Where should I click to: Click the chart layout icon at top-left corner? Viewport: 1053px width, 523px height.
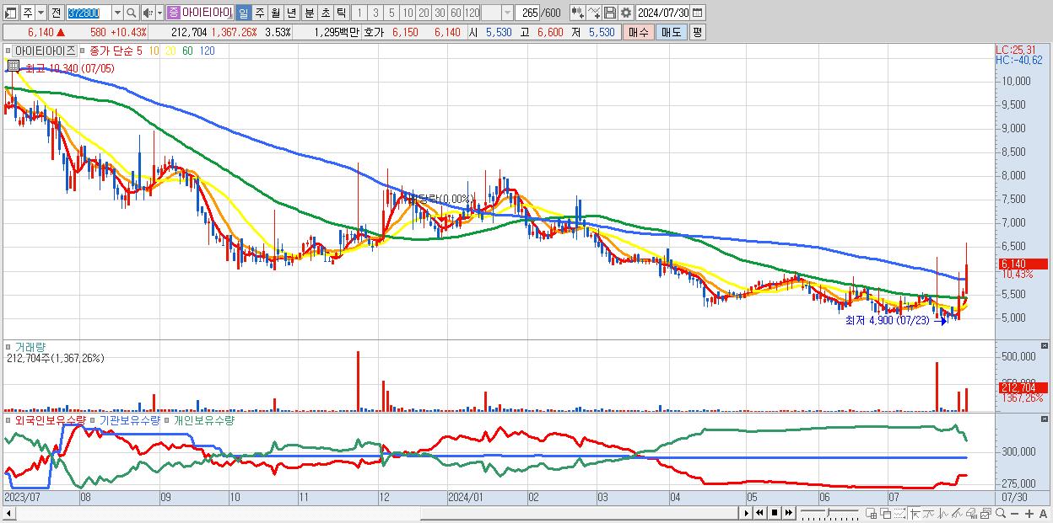point(11,13)
